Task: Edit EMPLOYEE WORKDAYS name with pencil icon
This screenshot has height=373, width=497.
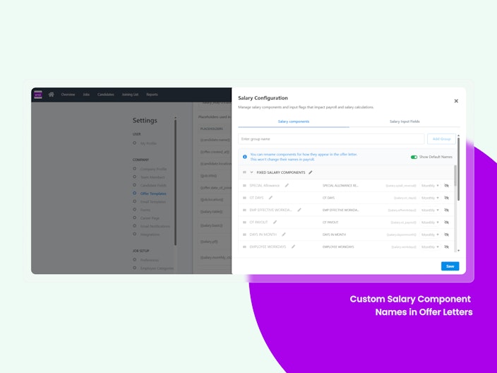Action: click(293, 247)
